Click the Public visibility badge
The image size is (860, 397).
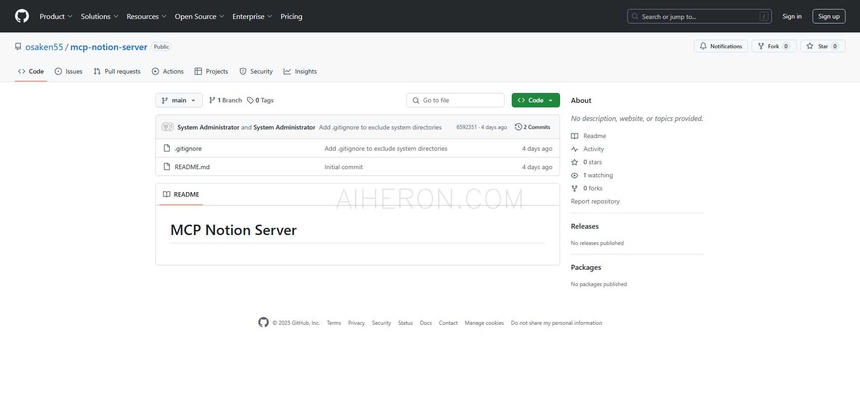[x=161, y=47]
